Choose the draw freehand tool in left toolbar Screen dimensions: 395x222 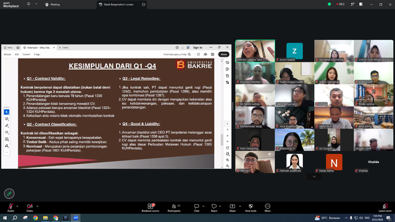(x=7, y=133)
